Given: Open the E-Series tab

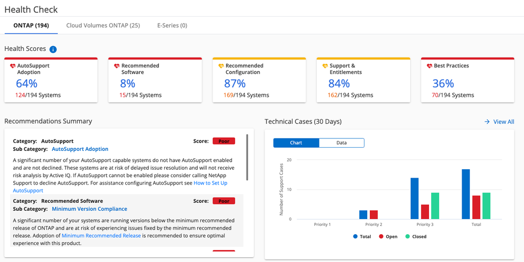Looking at the screenshot, I should (172, 25).
